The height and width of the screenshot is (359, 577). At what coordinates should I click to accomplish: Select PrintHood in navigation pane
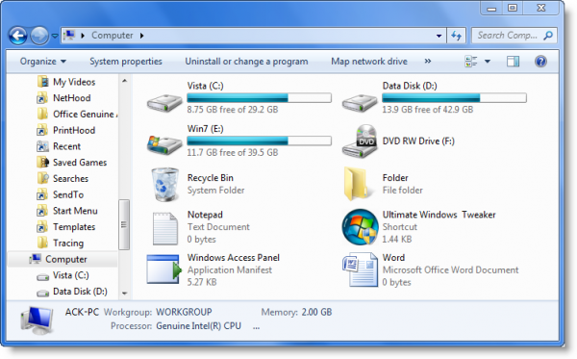click(66, 130)
